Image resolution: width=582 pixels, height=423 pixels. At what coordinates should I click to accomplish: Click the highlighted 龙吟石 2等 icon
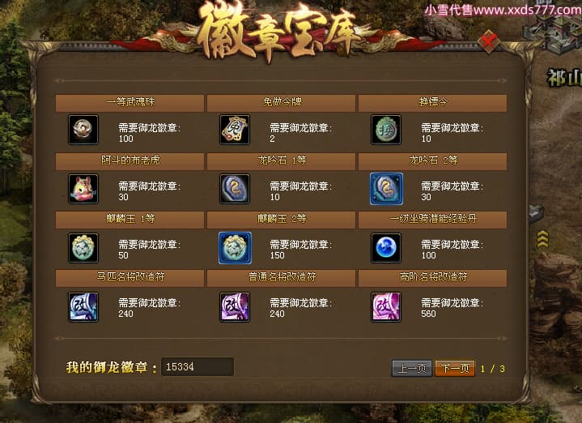[386, 189]
